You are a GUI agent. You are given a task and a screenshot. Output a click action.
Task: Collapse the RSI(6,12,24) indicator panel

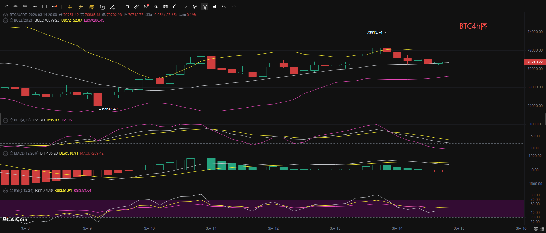coord(5,191)
